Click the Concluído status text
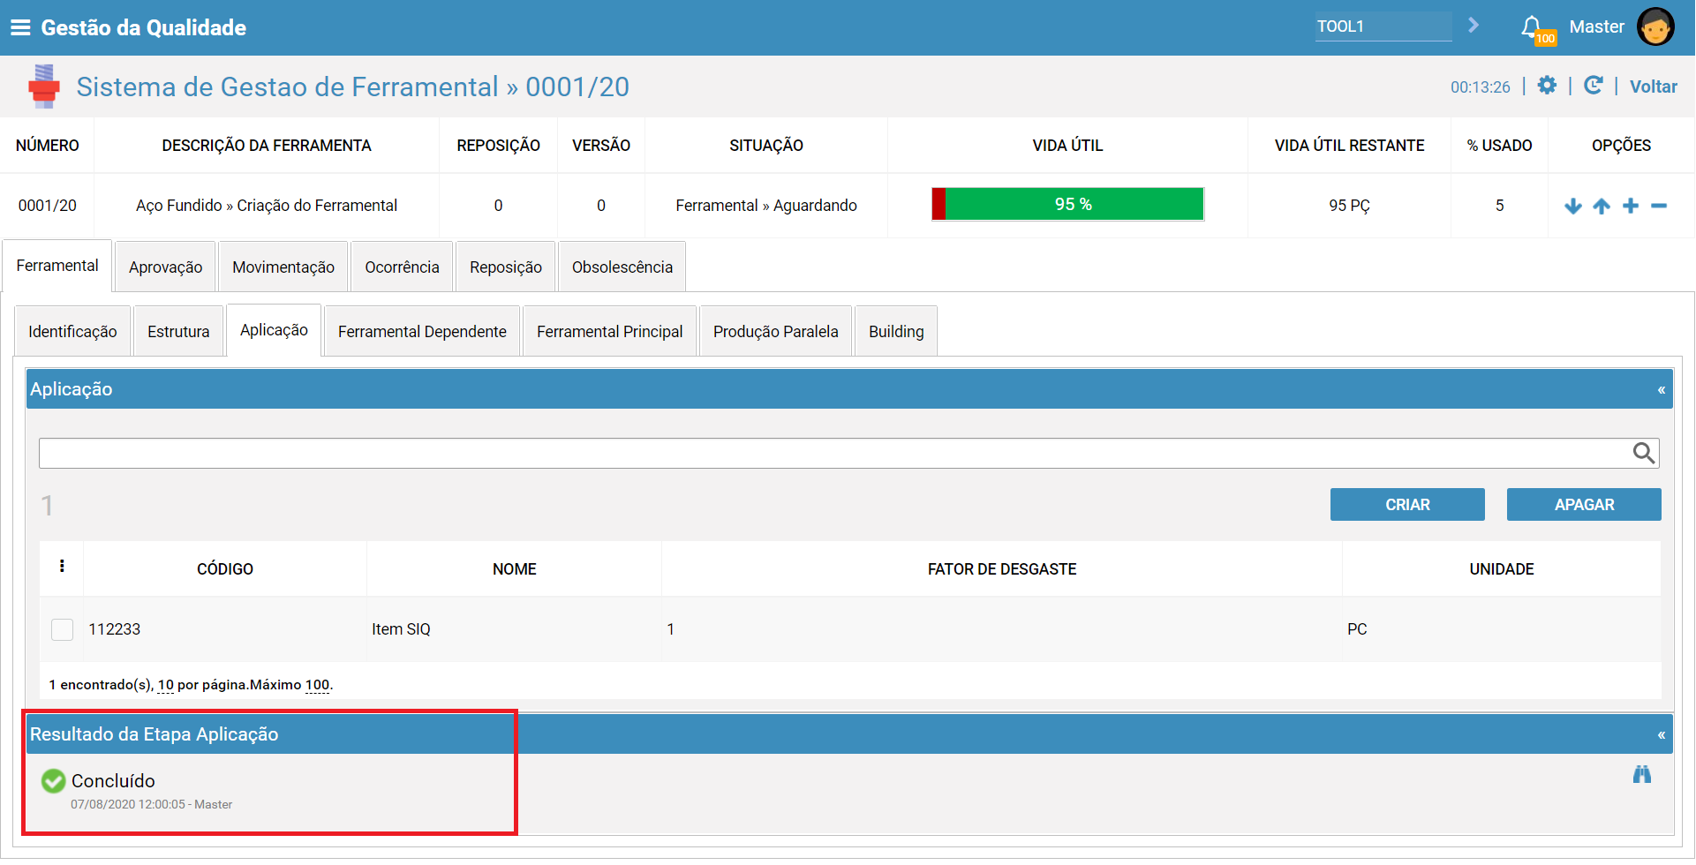The width and height of the screenshot is (1696, 865). coord(113,781)
